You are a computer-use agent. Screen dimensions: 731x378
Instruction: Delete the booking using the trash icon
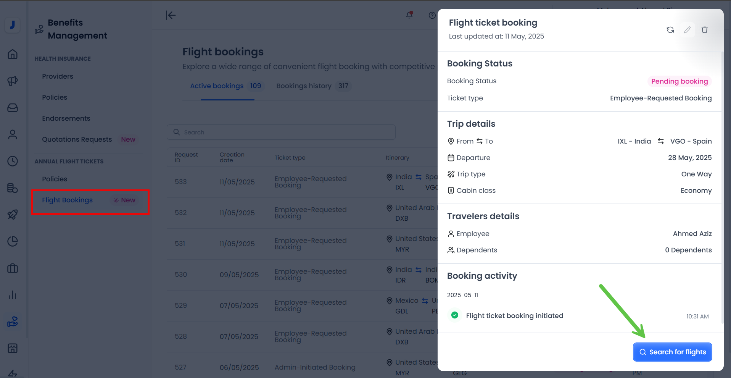pyautogui.click(x=705, y=29)
